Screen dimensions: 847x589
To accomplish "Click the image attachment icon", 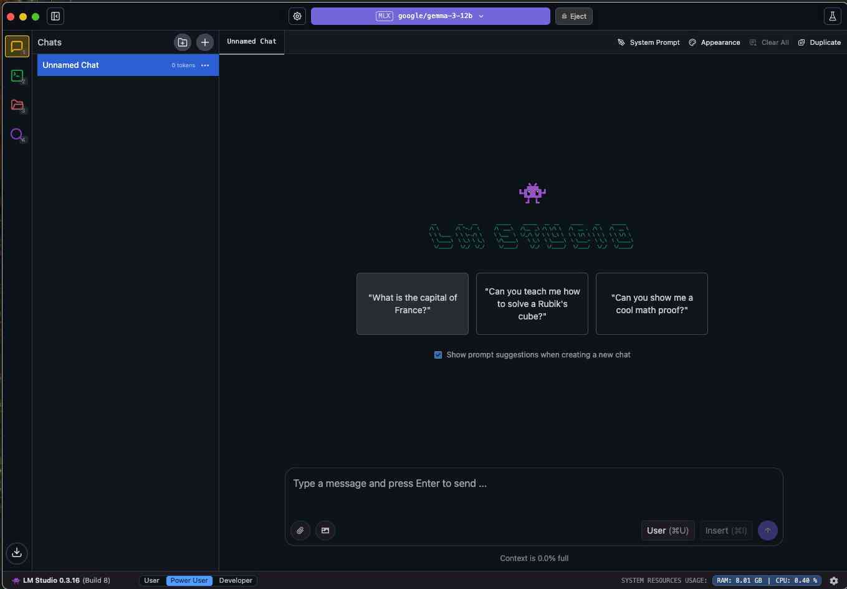I will [325, 530].
